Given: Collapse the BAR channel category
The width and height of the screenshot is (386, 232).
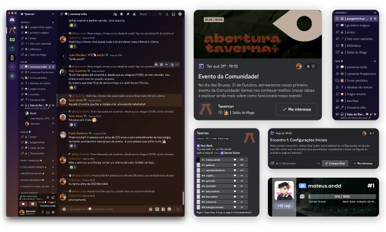Looking at the screenshot, I should (23, 62).
